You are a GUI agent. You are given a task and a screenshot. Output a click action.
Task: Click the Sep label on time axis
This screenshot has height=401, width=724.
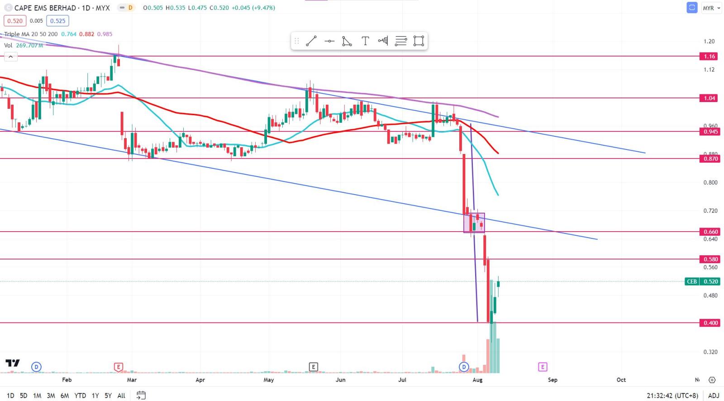(x=553, y=380)
